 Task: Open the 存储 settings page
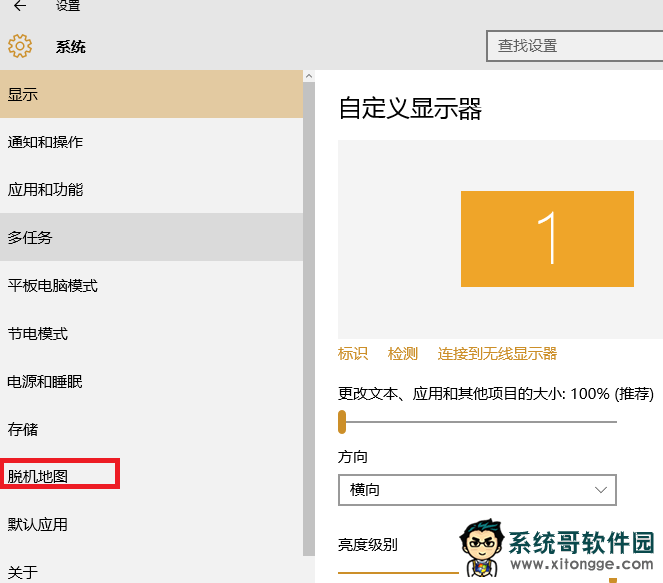(149, 430)
